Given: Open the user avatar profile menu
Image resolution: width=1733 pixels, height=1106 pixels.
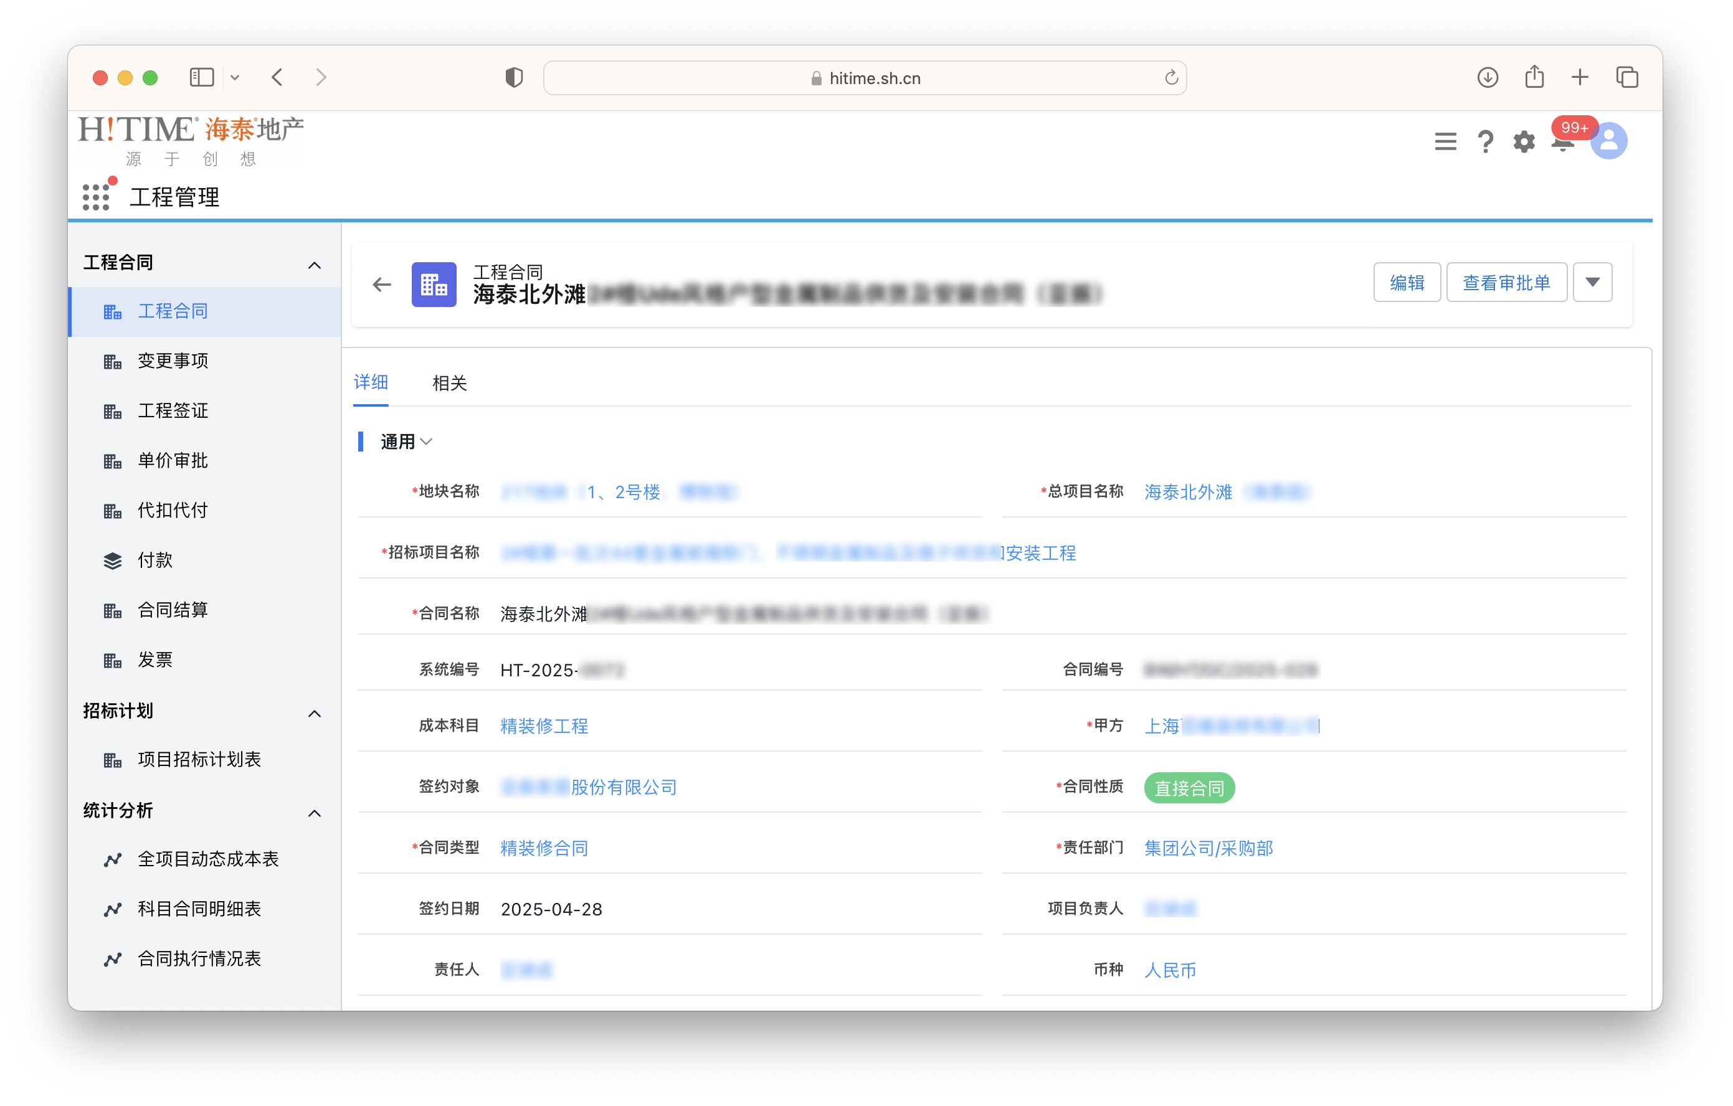Looking at the screenshot, I should click(1608, 140).
